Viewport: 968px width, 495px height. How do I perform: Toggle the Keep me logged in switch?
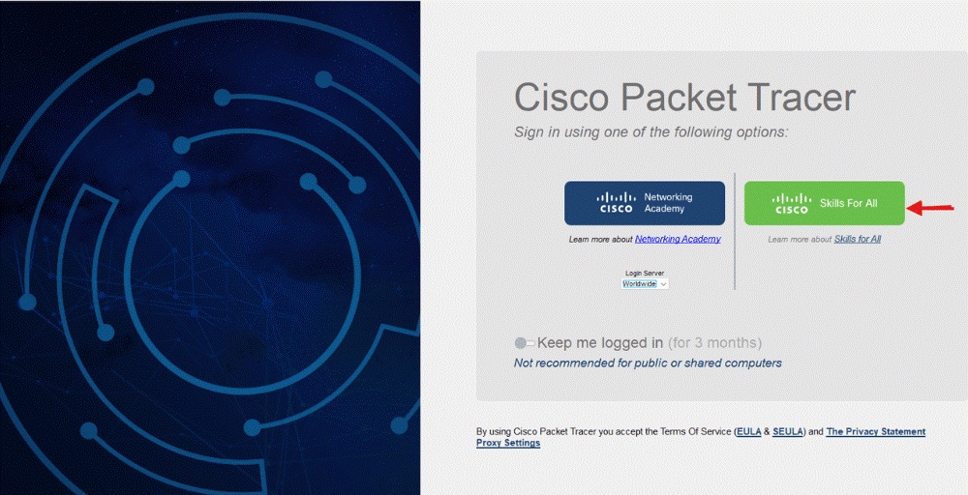click(x=525, y=343)
